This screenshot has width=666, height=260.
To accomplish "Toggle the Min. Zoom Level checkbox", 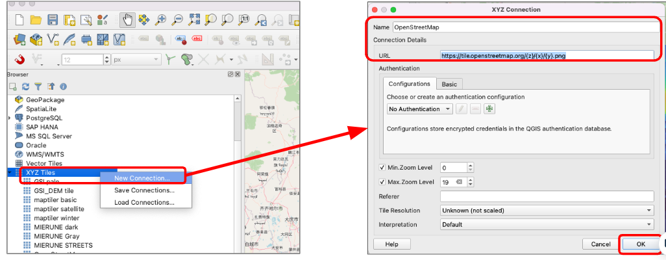I will click(x=382, y=167).
